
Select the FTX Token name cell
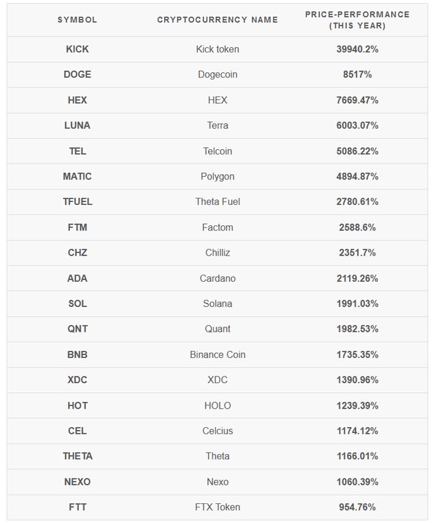click(217, 507)
